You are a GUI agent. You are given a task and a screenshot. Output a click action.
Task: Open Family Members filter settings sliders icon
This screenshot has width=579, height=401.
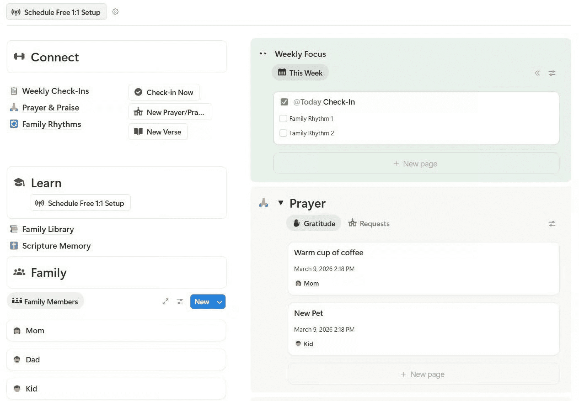pyautogui.click(x=180, y=302)
